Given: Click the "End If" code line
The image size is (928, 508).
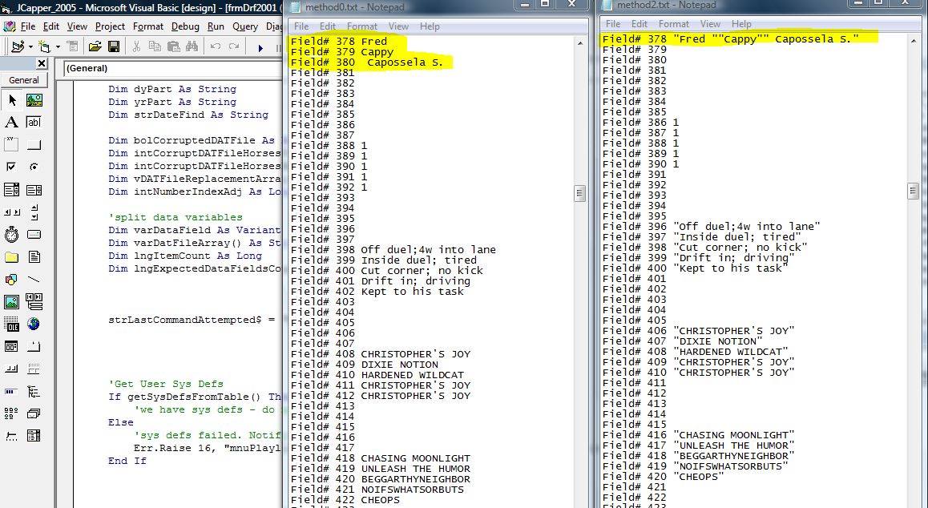Looking at the screenshot, I should 127,461.
